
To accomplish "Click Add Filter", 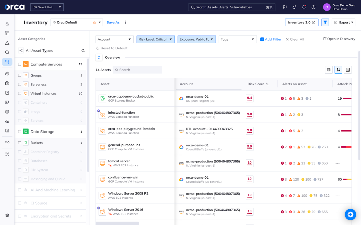I will [x=271, y=39].
